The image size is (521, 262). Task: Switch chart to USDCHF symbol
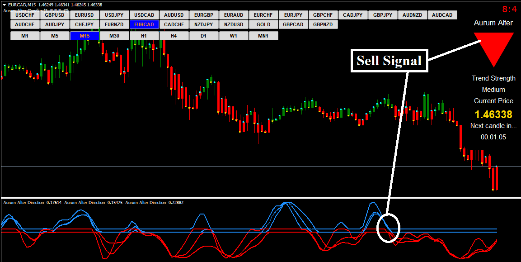tap(25, 15)
